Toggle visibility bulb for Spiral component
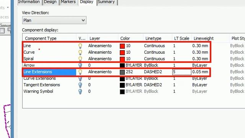The width and height of the screenshot is (245, 138). tap(80, 59)
